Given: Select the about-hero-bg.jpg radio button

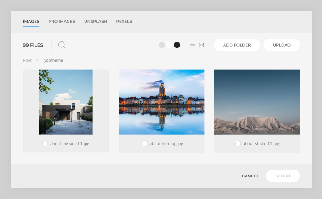Looking at the screenshot, I should [144, 144].
